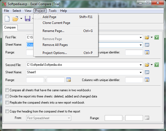Open project using the folder toolbar icon
The height and width of the screenshot is (131, 166).
(x=16, y=19)
